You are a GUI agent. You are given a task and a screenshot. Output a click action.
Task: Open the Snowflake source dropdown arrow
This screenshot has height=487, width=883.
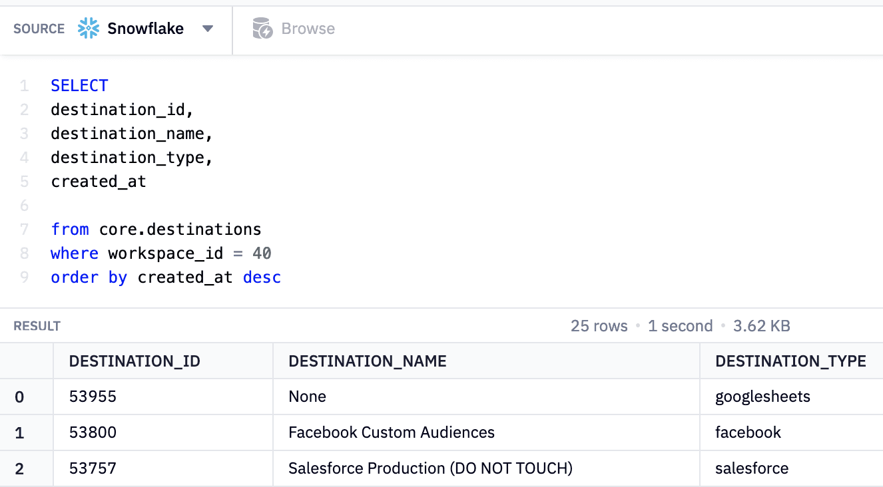(x=208, y=29)
